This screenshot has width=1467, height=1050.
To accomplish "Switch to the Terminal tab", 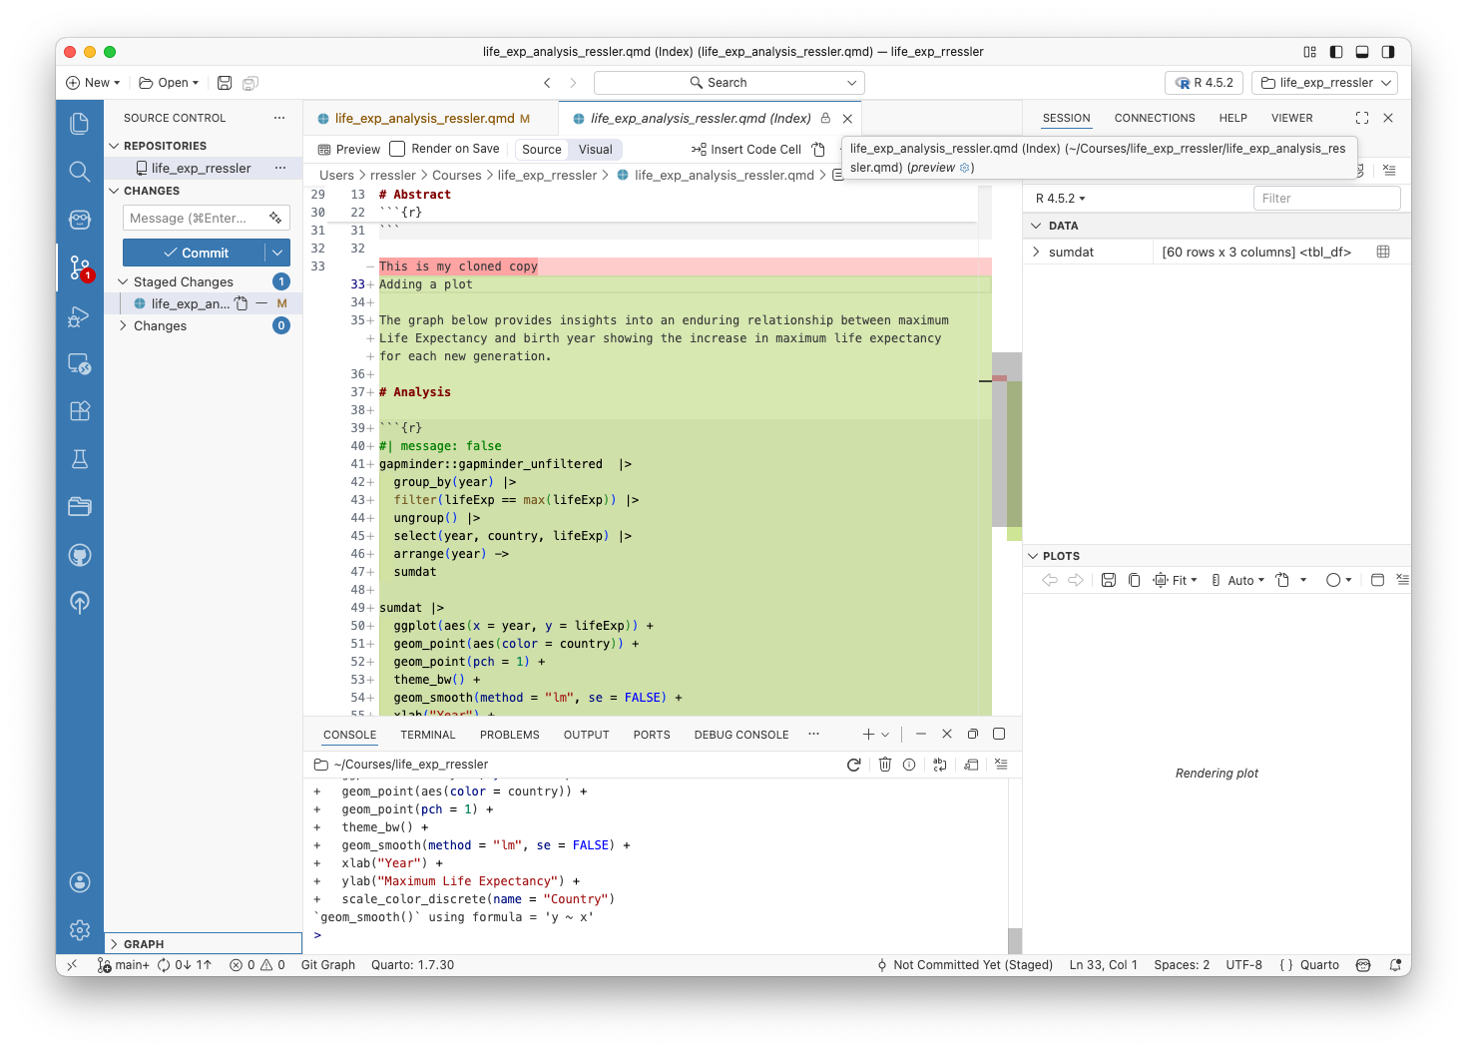I will tap(427, 735).
